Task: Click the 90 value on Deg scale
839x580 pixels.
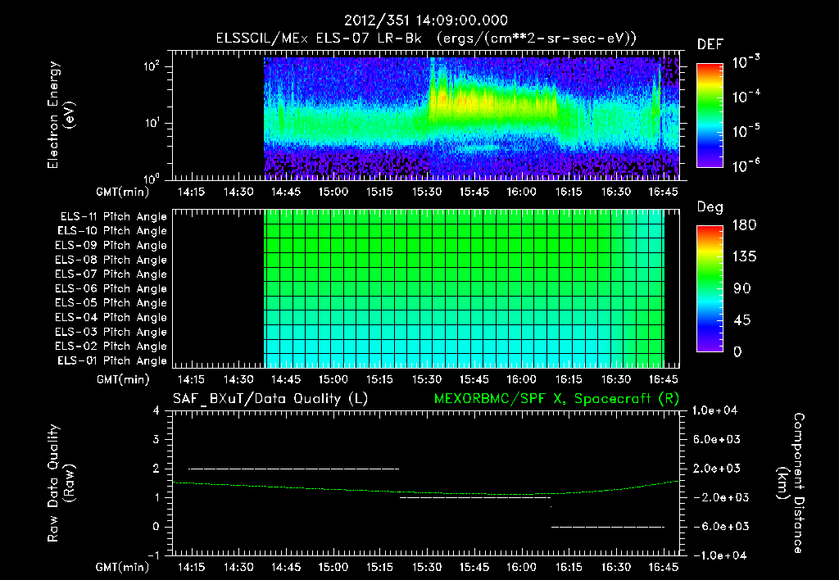Action: (x=742, y=289)
